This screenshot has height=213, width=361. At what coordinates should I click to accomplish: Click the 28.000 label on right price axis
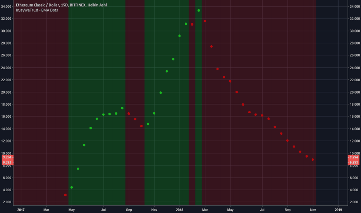click(x=354, y=43)
